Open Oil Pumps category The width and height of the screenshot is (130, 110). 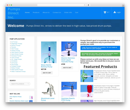[14, 63]
